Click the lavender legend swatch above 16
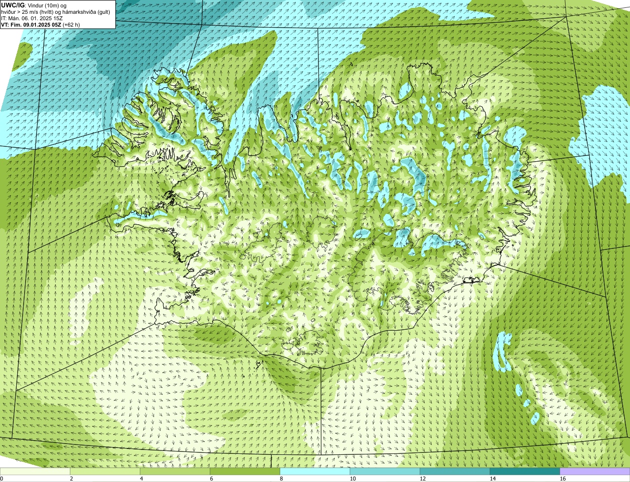630x482 pixels. pyautogui.click(x=595, y=471)
